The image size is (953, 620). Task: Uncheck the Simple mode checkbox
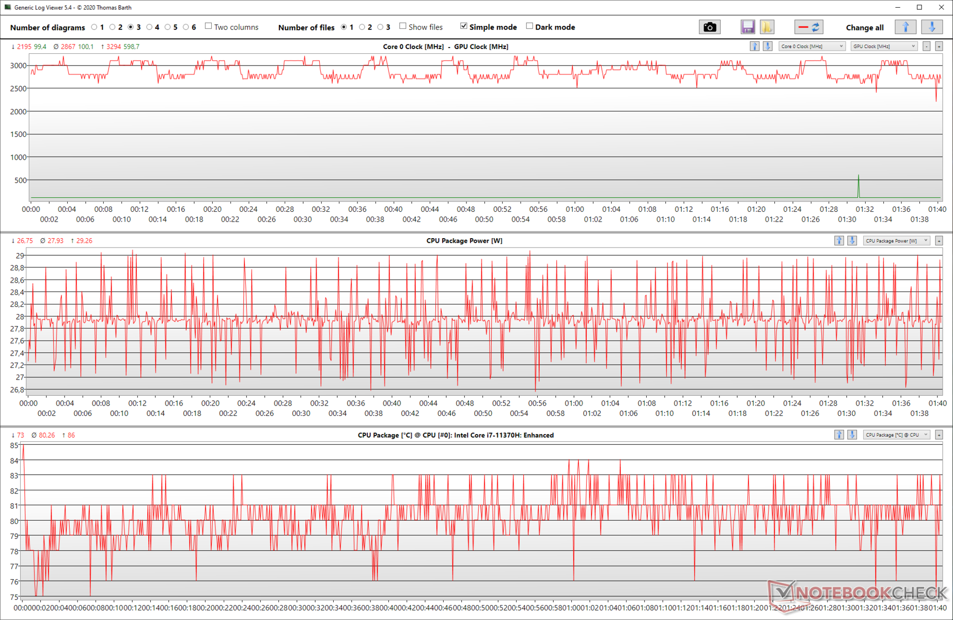tap(463, 26)
